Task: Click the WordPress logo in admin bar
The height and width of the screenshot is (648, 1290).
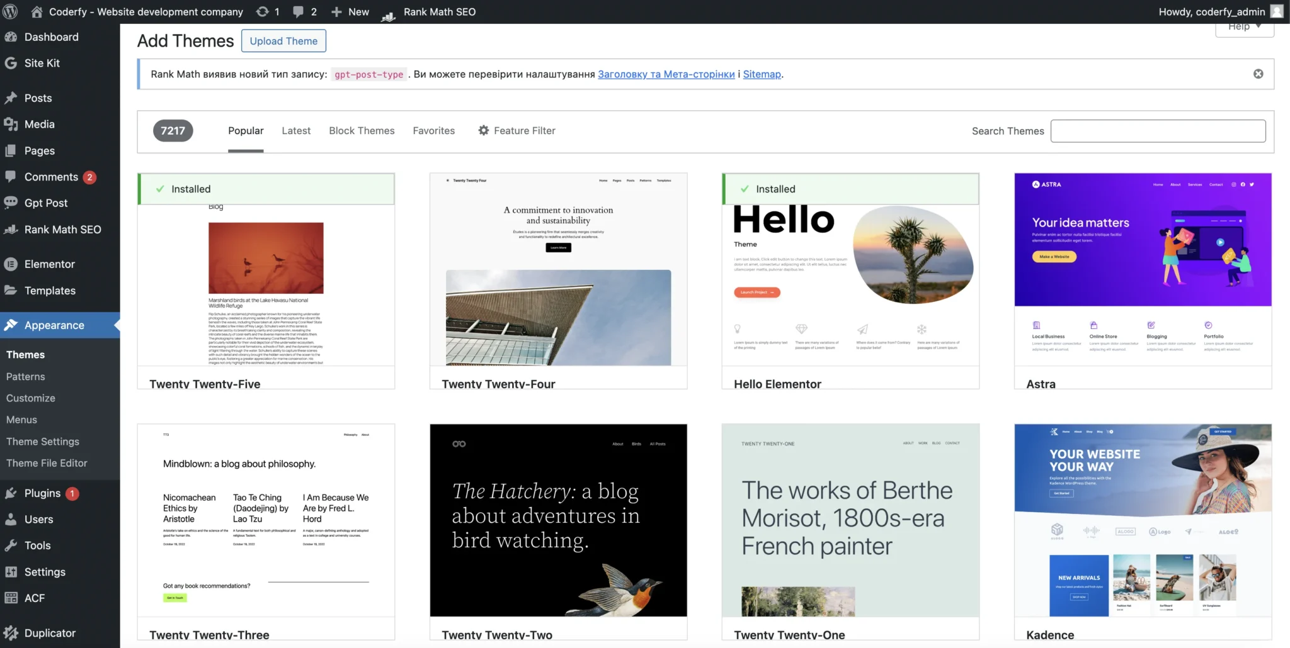Action: tap(11, 11)
